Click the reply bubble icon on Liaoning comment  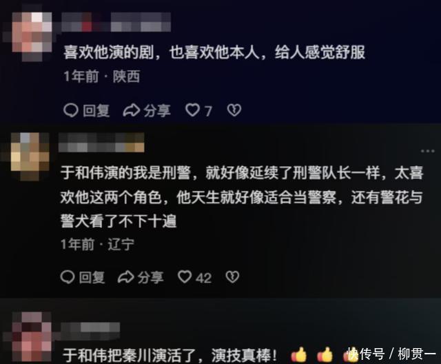pyautogui.click(x=68, y=277)
